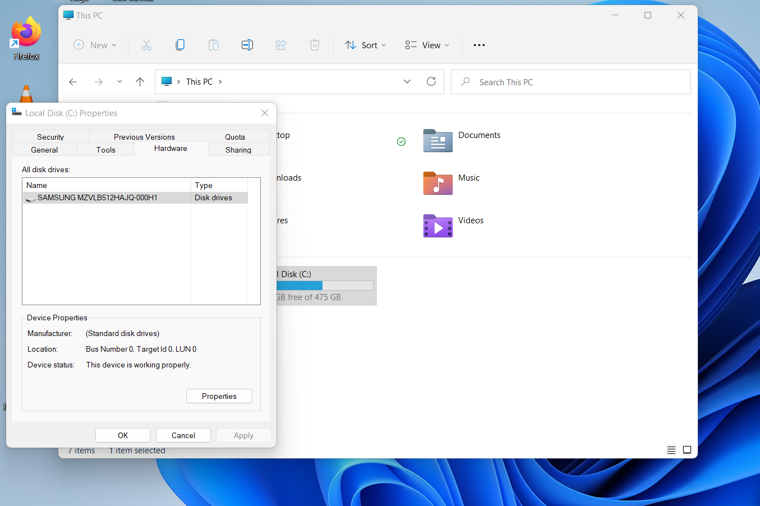Viewport: 760px width, 506px height.
Task: Delete the selected item with the trash icon
Action: [x=315, y=45]
